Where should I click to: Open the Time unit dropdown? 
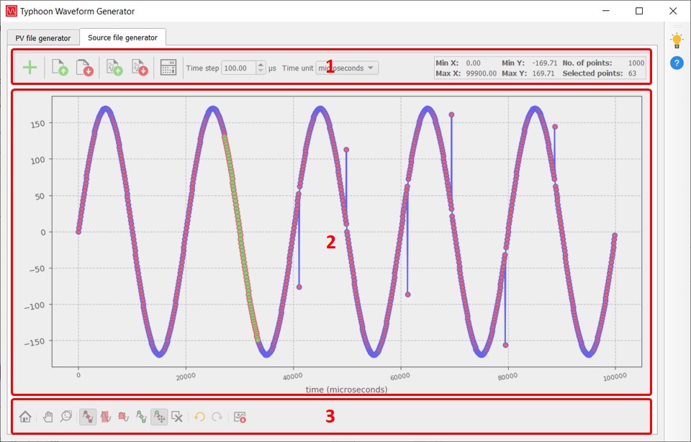pyautogui.click(x=347, y=68)
